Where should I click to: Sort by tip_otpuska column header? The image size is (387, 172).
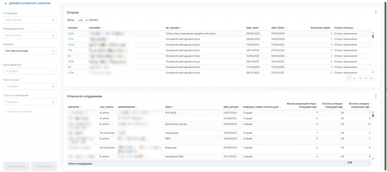tap(173, 28)
